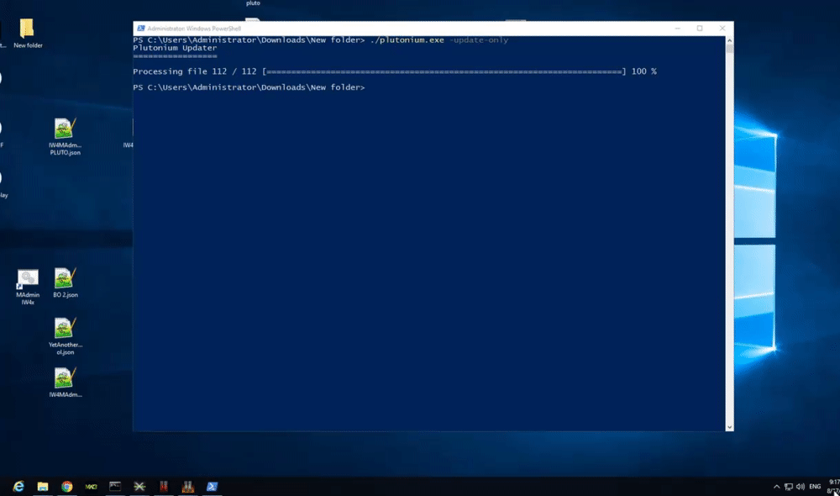
Task: Open the PowerShell title bar system icon
Action: pyautogui.click(x=141, y=29)
